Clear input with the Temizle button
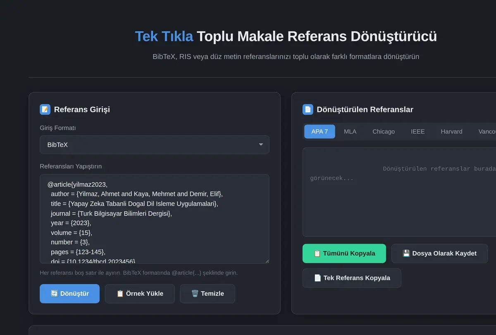This screenshot has width=496, height=335. pos(207,294)
